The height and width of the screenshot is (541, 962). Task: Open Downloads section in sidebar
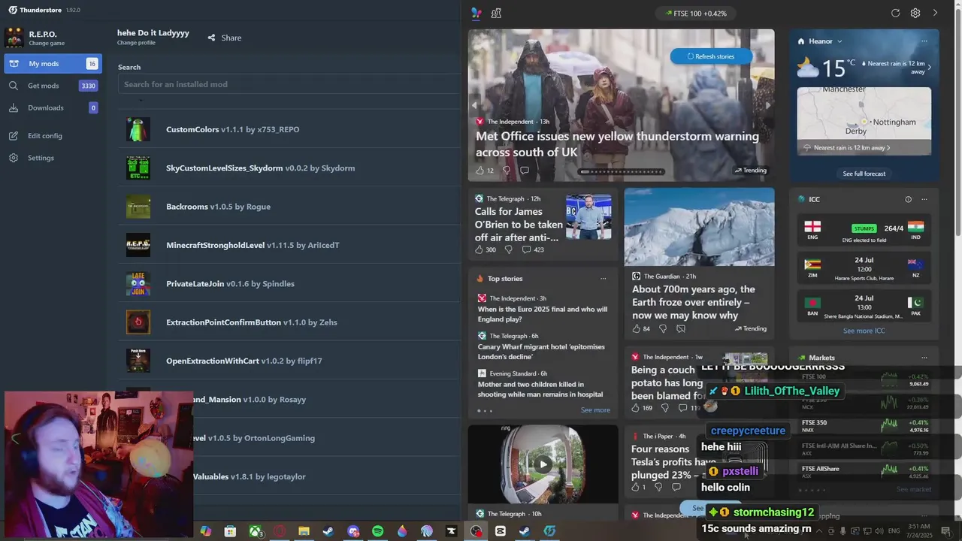pyautogui.click(x=51, y=107)
